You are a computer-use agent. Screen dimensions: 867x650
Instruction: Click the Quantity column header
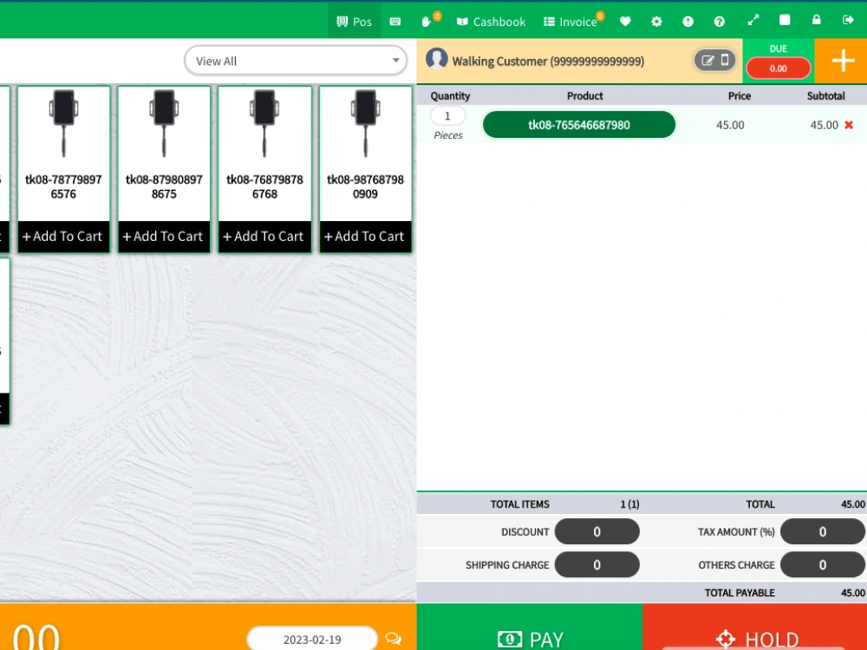[450, 95]
